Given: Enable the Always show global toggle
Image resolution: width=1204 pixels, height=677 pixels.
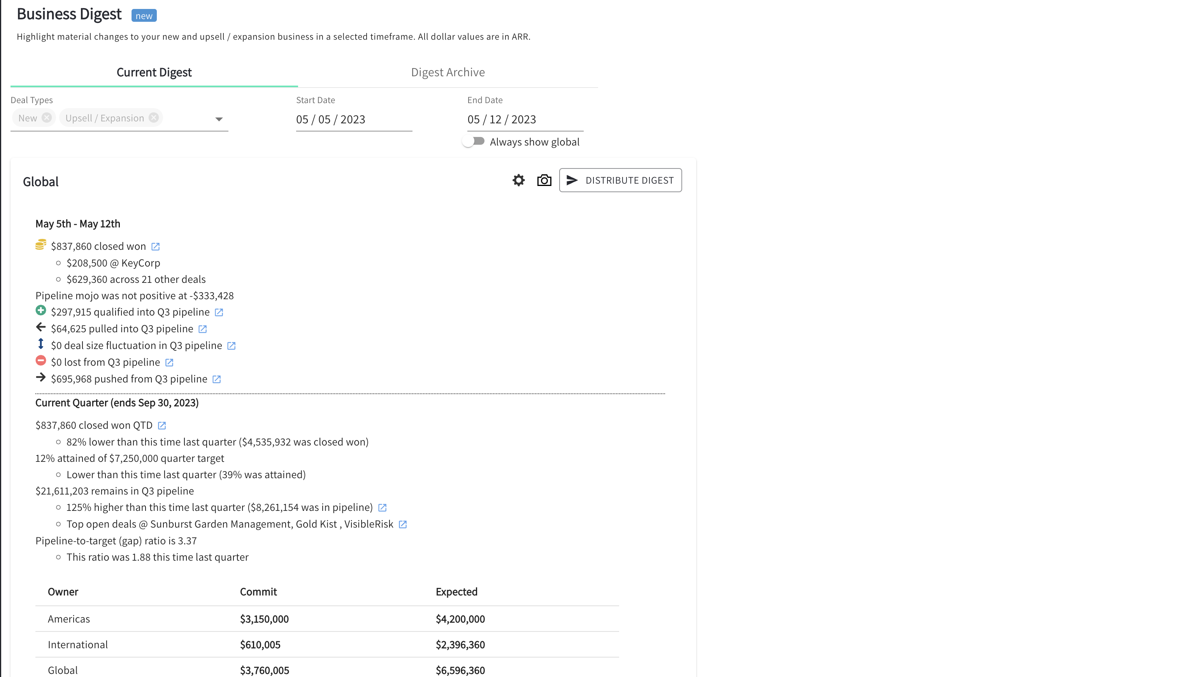Looking at the screenshot, I should [474, 141].
